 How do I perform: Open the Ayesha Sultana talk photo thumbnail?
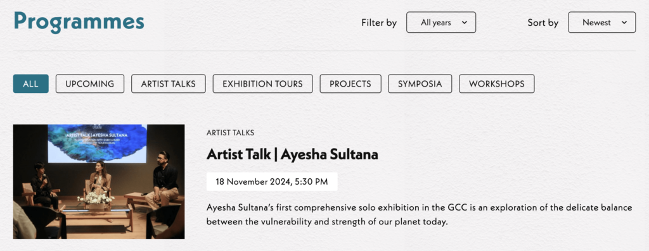coord(99,181)
